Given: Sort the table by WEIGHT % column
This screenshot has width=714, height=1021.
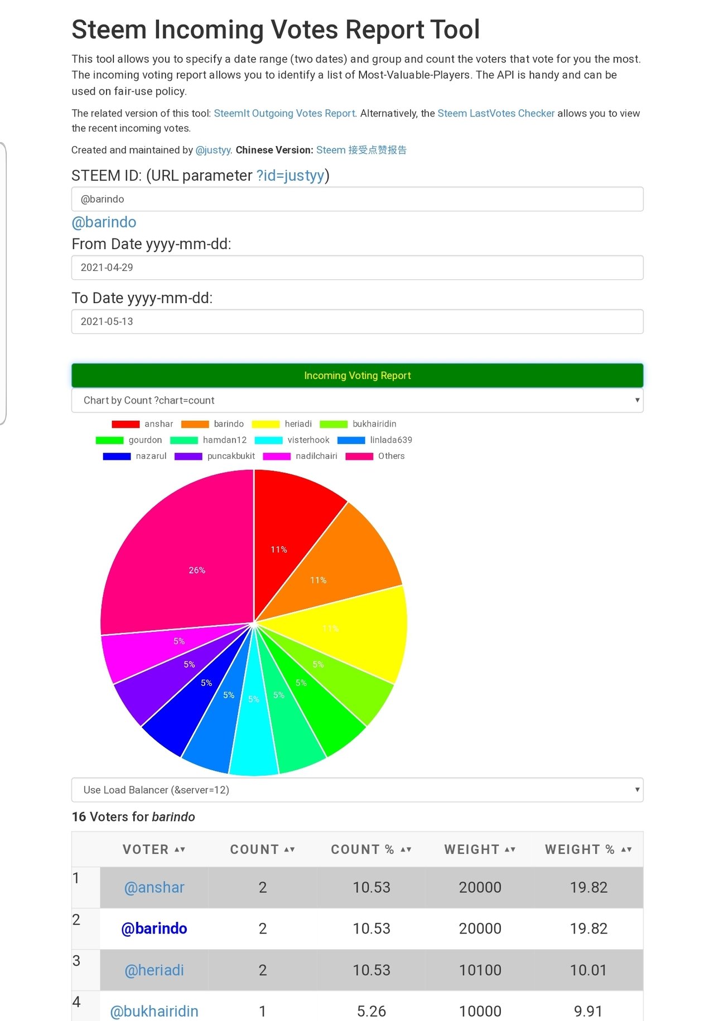Looking at the screenshot, I should pos(588,849).
